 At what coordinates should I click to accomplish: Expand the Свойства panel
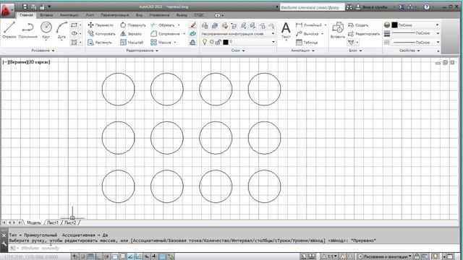[x=409, y=51]
